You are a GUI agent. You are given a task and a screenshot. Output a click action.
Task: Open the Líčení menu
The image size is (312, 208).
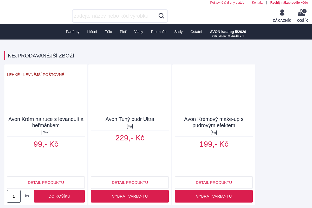(x=92, y=32)
